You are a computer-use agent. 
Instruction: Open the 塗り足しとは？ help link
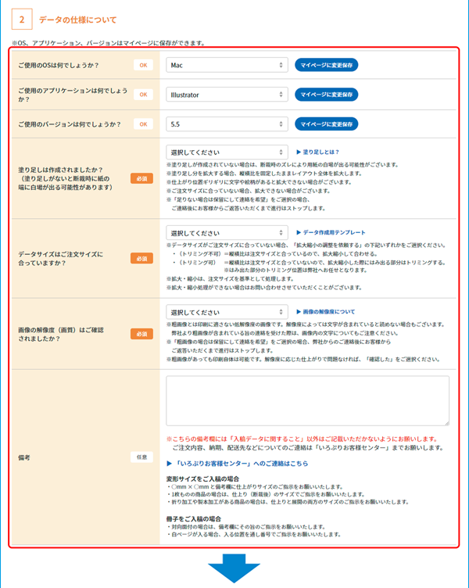pyautogui.click(x=317, y=152)
